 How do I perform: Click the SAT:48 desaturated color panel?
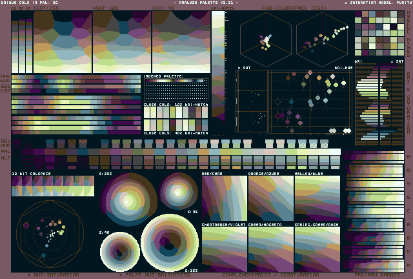point(179,39)
